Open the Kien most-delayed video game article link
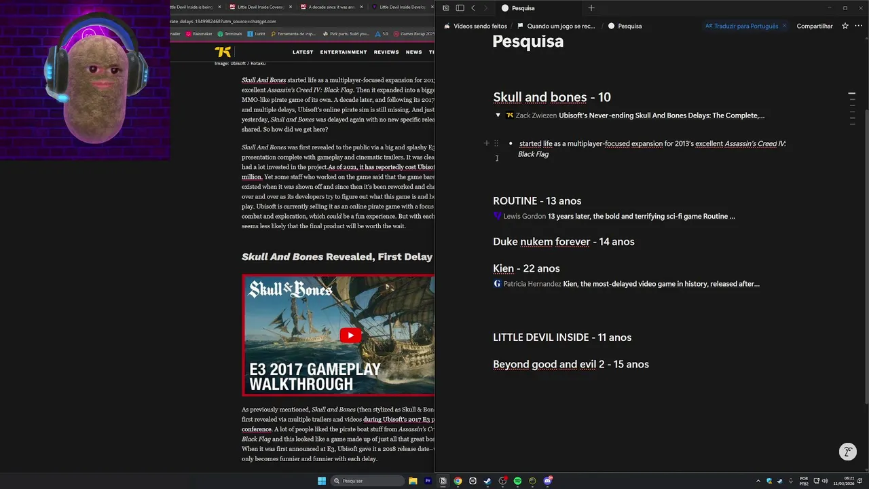Viewport: 869px width, 489px height. [x=661, y=284]
